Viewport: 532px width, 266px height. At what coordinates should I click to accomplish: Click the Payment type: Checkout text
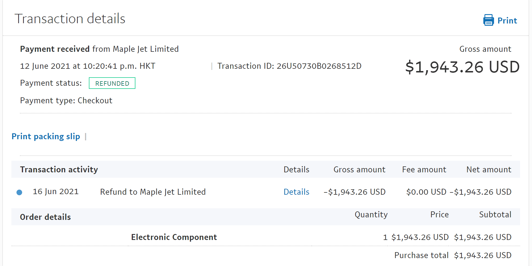coord(66,100)
